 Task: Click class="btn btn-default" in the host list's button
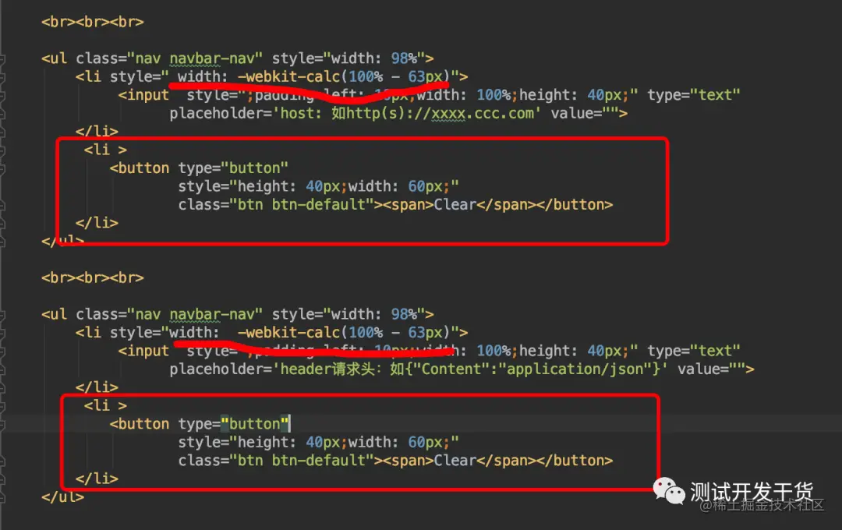pos(276,204)
